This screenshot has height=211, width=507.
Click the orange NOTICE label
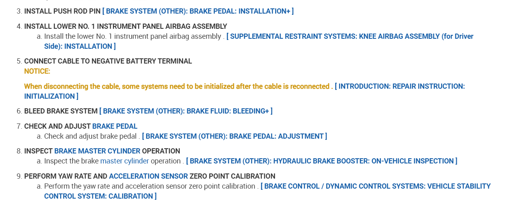pyautogui.click(x=37, y=71)
